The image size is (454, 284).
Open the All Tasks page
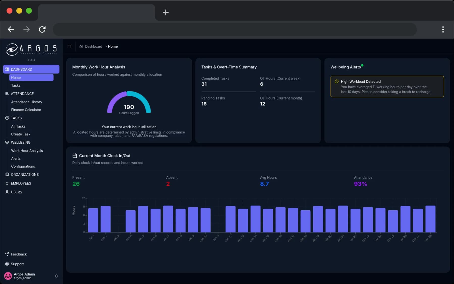tap(31, 126)
